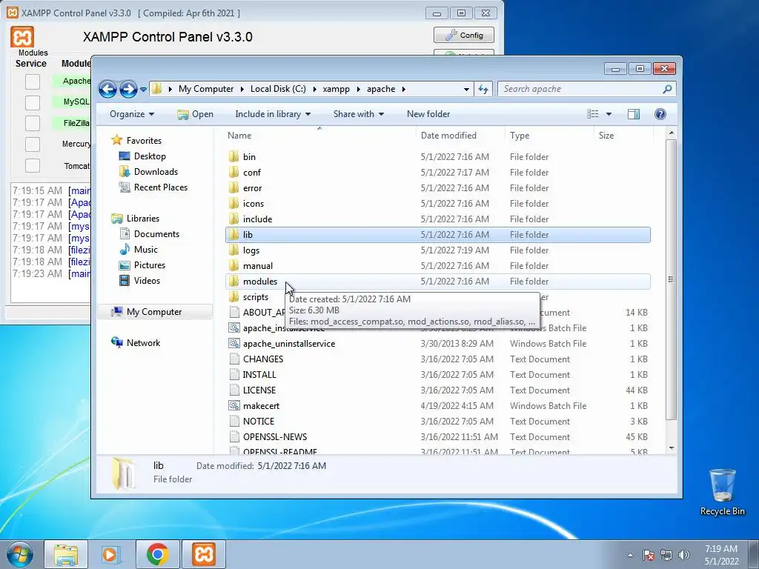Select Desktop in the navigation pane

pos(150,156)
